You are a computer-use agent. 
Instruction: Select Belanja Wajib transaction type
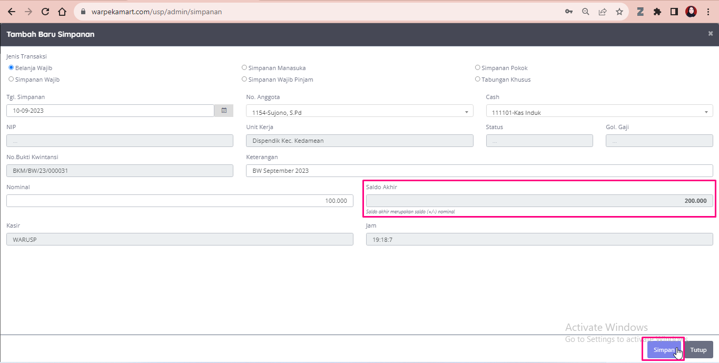[11, 68]
